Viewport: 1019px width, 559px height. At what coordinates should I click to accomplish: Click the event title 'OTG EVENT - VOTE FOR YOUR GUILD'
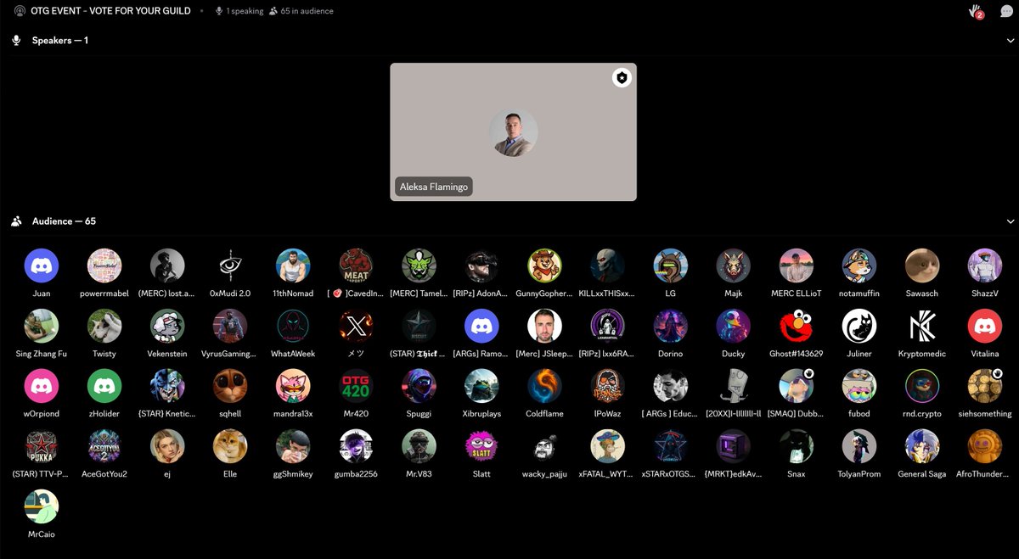pos(110,11)
